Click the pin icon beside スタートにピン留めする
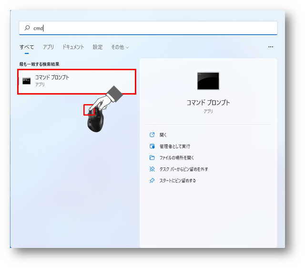Viewport: 305px width, 268px height. [x=152, y=181]
